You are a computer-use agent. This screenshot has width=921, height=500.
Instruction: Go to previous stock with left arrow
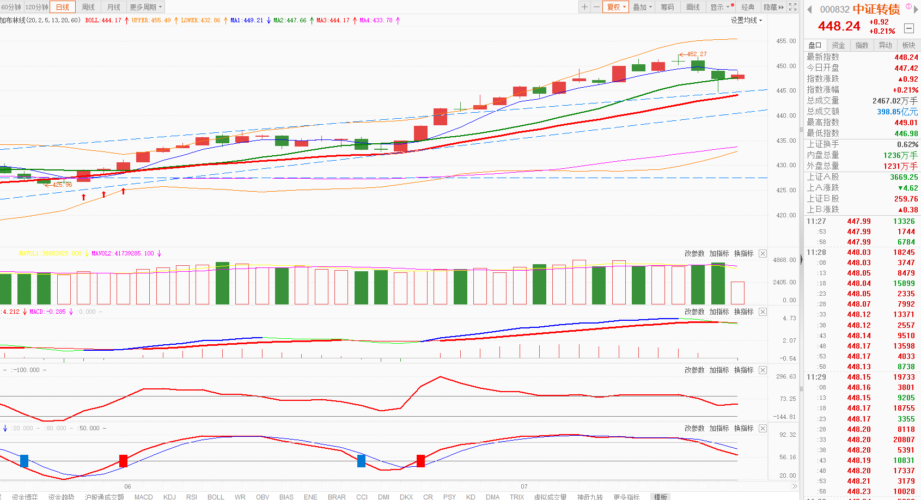(809, 9)
